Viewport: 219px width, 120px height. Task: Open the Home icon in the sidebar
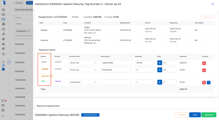click(3, 9)
